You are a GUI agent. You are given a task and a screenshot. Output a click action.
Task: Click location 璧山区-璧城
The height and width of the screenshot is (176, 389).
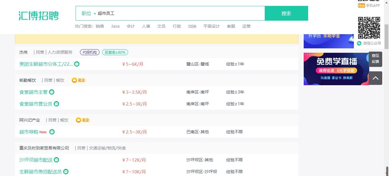click(197, 64)
